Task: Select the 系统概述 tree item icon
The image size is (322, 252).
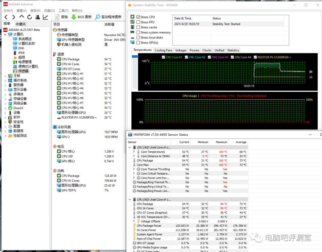Action: pos(15,39)
